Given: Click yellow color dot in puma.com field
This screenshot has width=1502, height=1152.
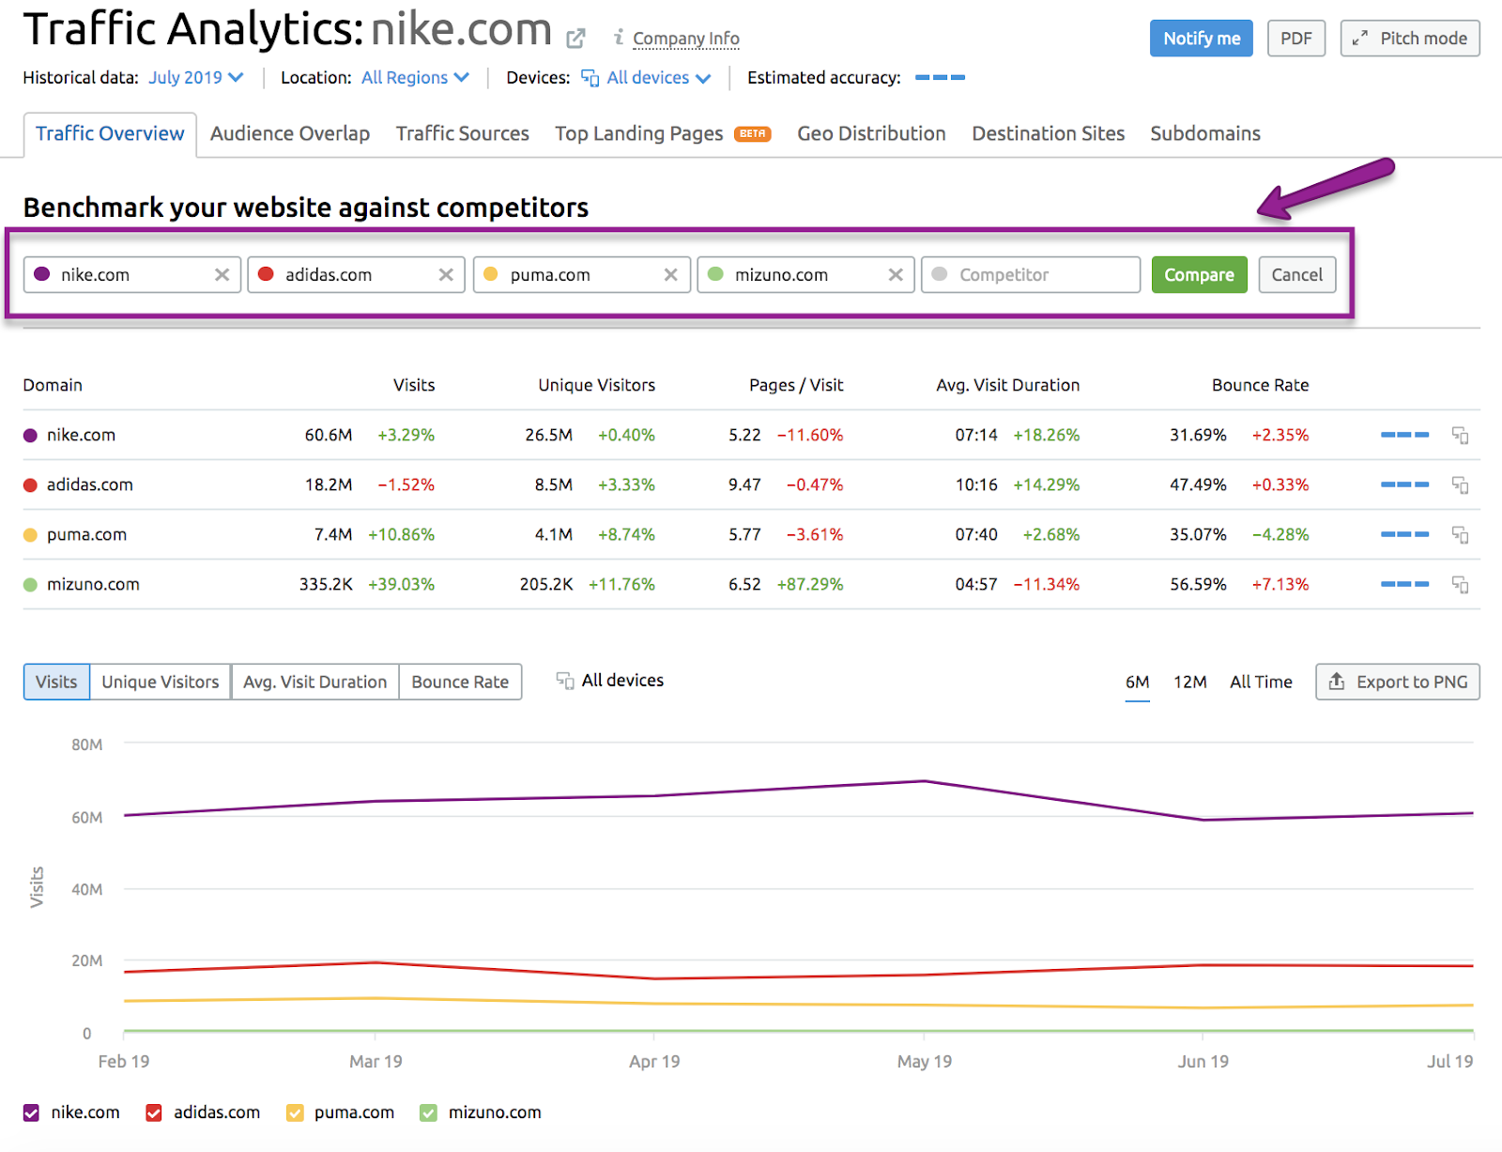Looking at the screenshot, I should (490, 274).
